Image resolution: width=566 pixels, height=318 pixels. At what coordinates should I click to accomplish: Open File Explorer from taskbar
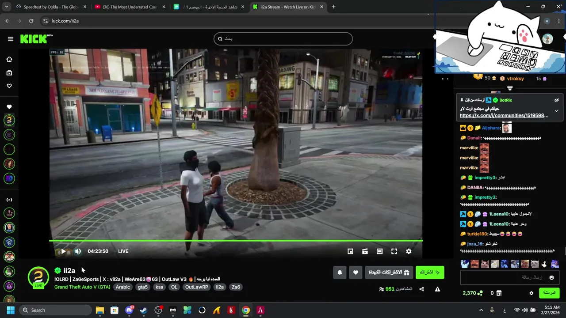100,310
